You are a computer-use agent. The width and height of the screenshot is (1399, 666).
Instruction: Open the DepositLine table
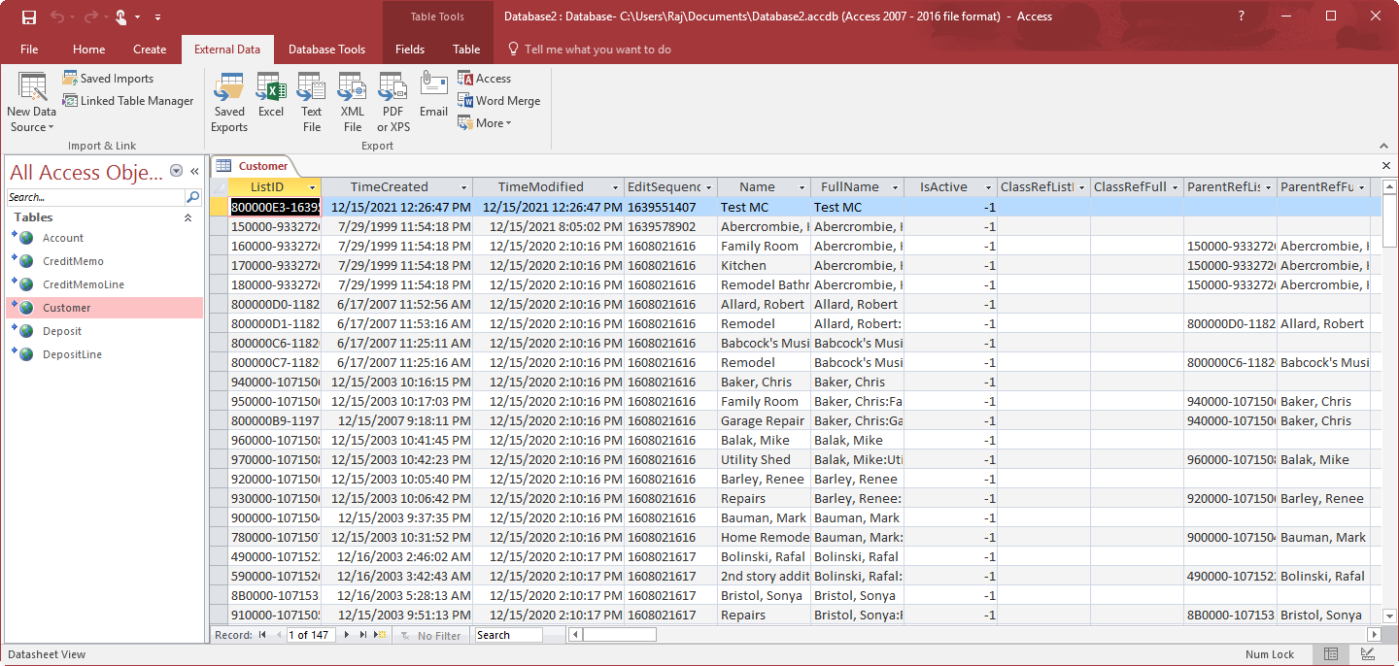(x=105, y=354)
